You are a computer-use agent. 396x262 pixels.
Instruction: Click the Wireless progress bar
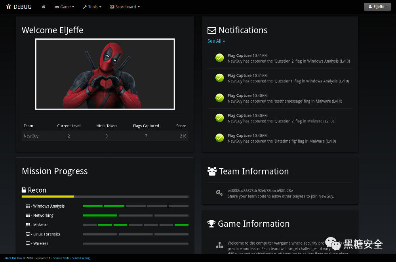(x=135, y=243)
